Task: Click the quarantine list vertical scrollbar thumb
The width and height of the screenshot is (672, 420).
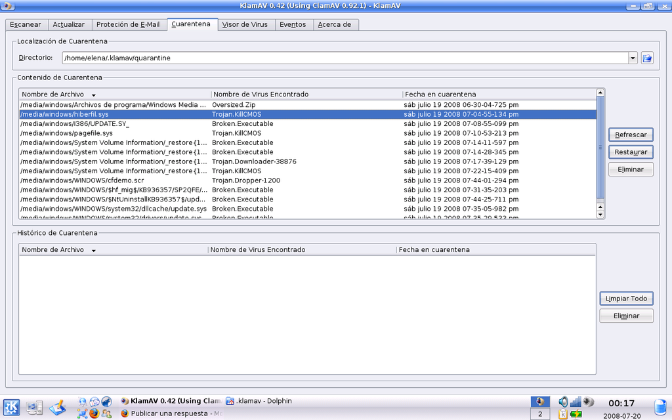Action: [x=600, y=148]
